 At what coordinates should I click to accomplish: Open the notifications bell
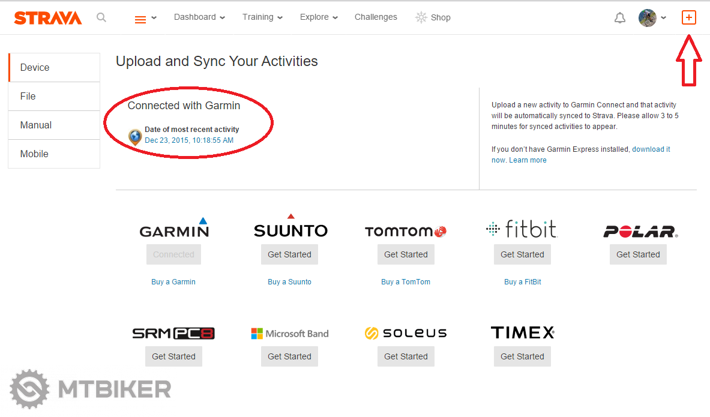(x=620, y=17)
